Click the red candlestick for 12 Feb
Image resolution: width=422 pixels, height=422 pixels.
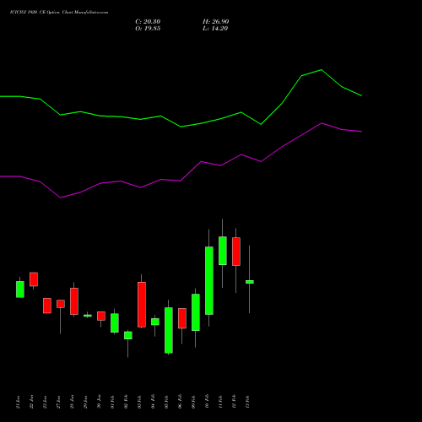pyautogui.click(x=236, y=252)
